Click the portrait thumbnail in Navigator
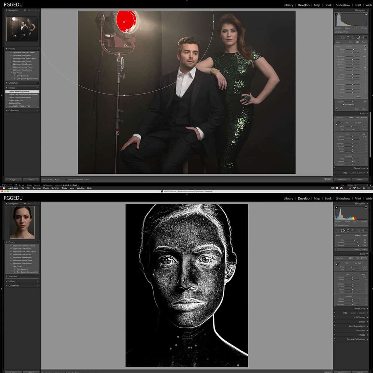Screen dimensions: 373x373 (22, 222)
